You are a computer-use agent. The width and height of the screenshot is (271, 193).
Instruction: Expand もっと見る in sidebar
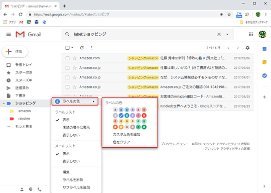click(24, 127)
